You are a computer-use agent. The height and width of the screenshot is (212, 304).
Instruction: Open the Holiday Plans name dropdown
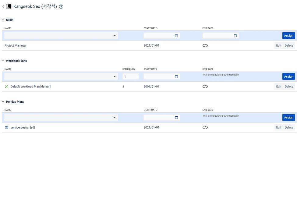pyautogui.click(x=61, y=118)
